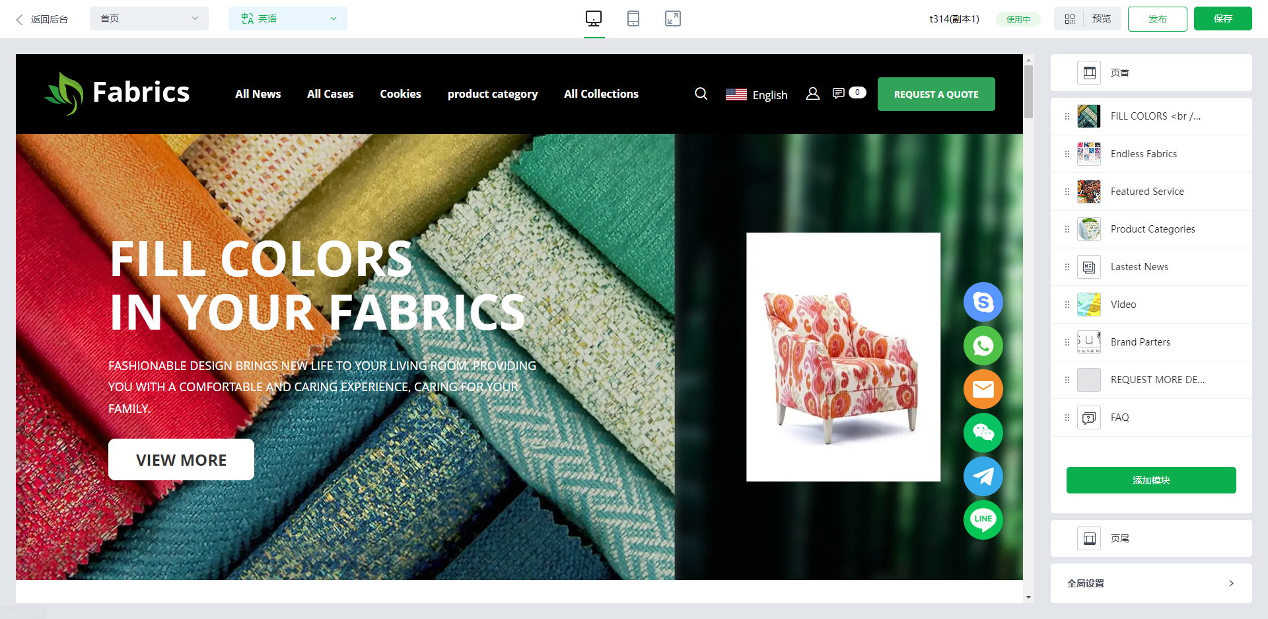
Task: Select the FILL COLORS module in list
Action: click(x=1151, y=116)
